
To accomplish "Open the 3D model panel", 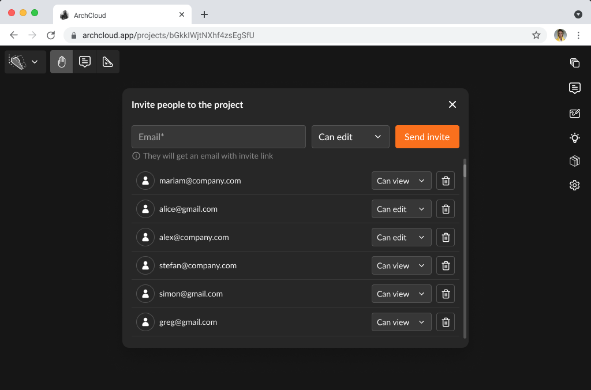I will 574,161.
